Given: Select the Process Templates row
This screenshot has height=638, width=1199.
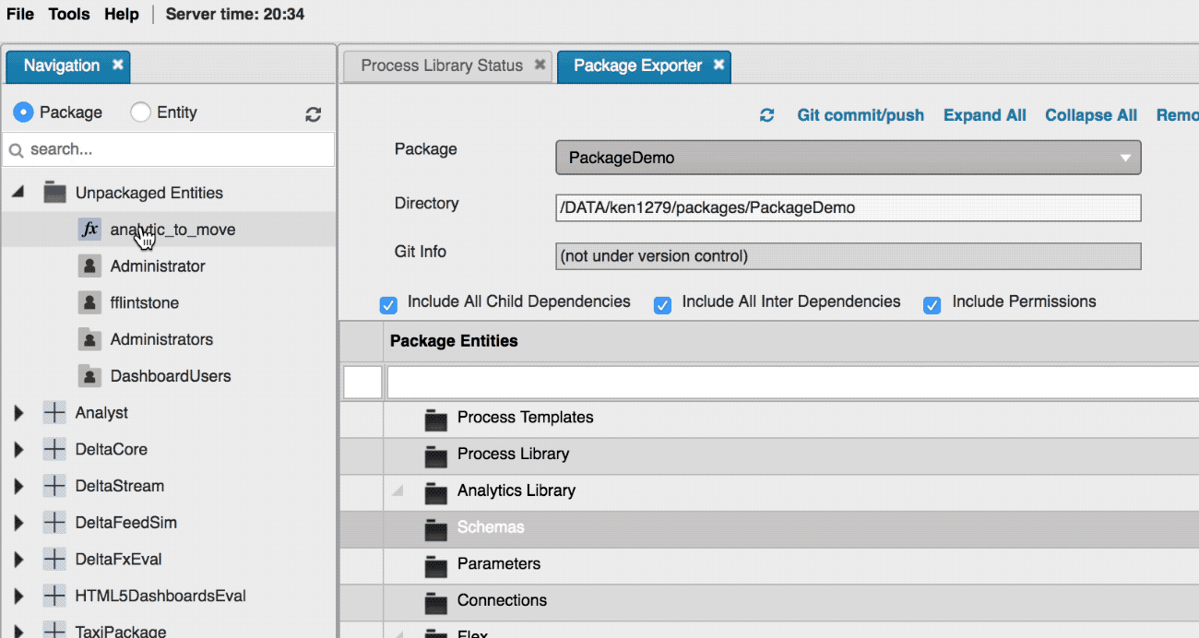Looking at the screenshot, I should (x=769, y=419).
